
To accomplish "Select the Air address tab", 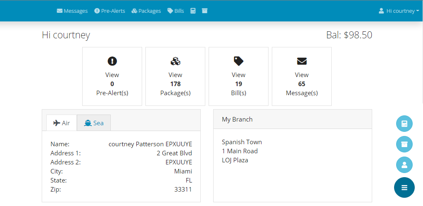I will [62, 123].
